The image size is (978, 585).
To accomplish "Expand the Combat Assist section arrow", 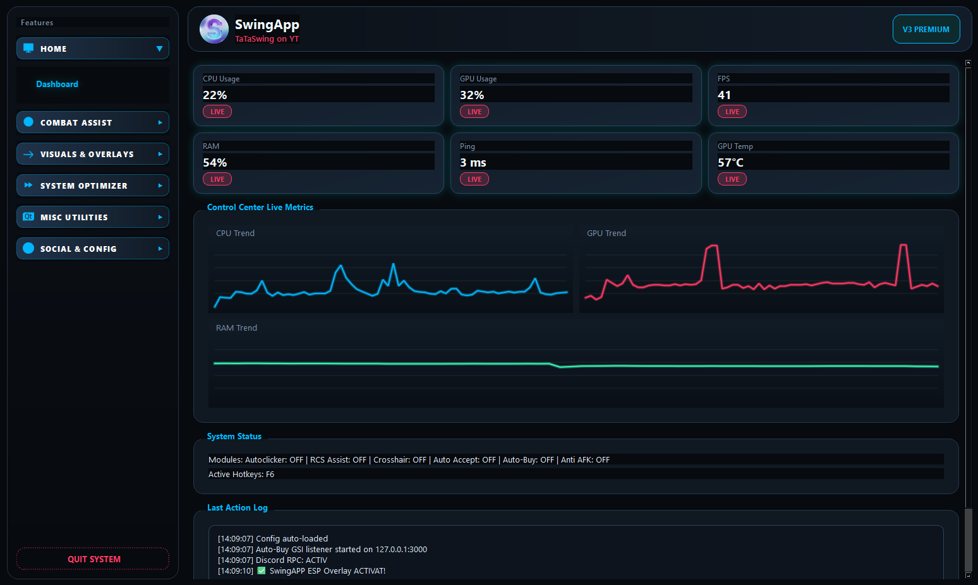I will coord(160,122).
